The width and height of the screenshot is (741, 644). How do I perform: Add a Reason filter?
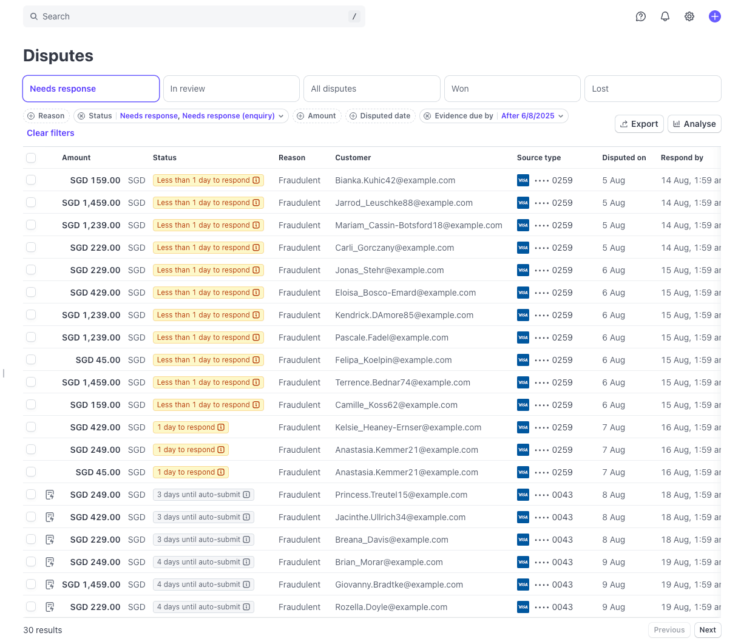tap(46, 116)
